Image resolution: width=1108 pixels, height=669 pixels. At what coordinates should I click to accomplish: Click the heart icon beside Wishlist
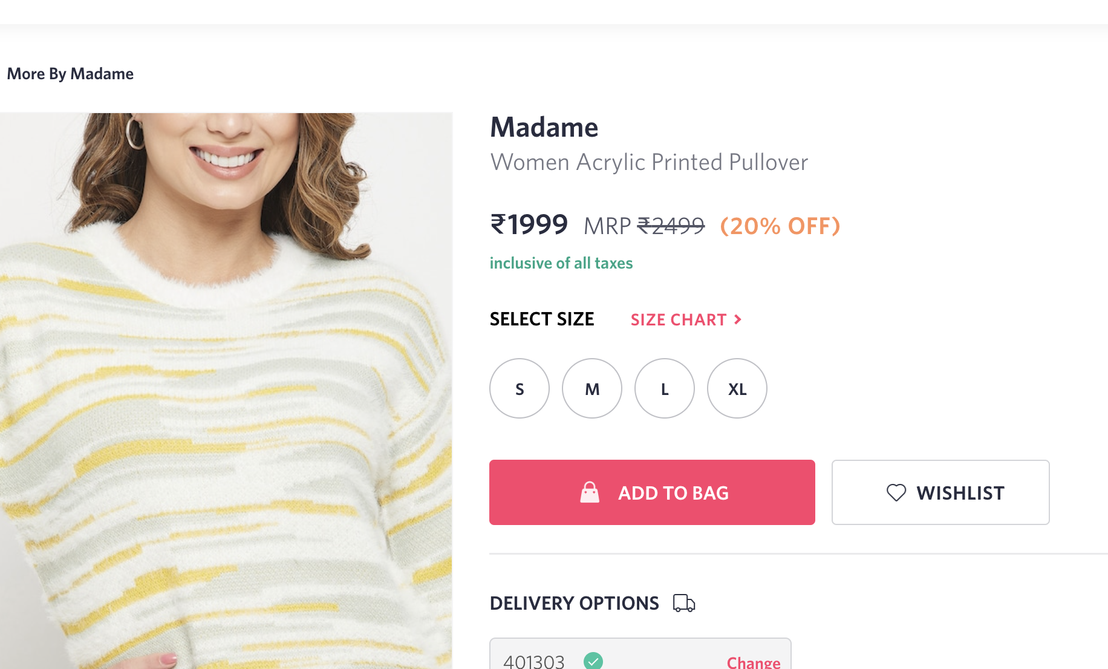[x=896, y=492]
